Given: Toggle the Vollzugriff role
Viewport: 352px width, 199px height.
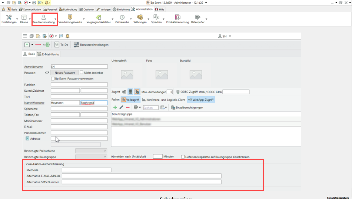Looking at the screenshot, I should click(131, 99).
